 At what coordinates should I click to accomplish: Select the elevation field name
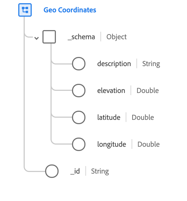[111, 91]
